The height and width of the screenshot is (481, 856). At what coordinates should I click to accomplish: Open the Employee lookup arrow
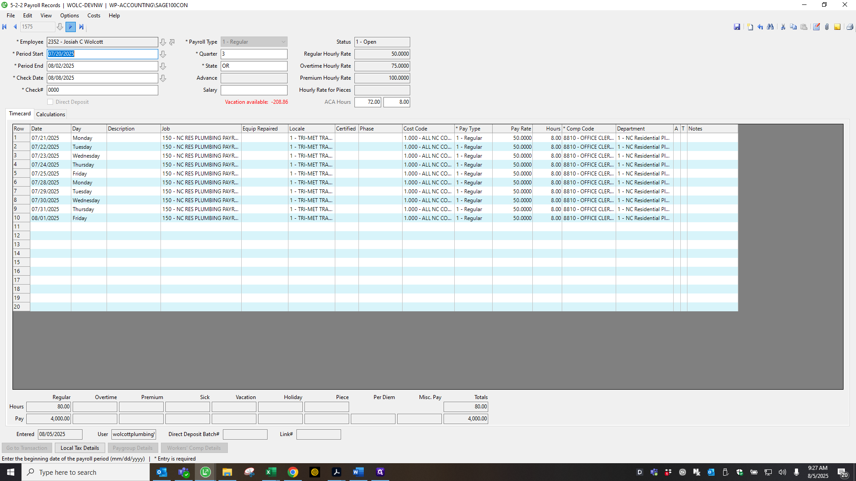[163, 42]
